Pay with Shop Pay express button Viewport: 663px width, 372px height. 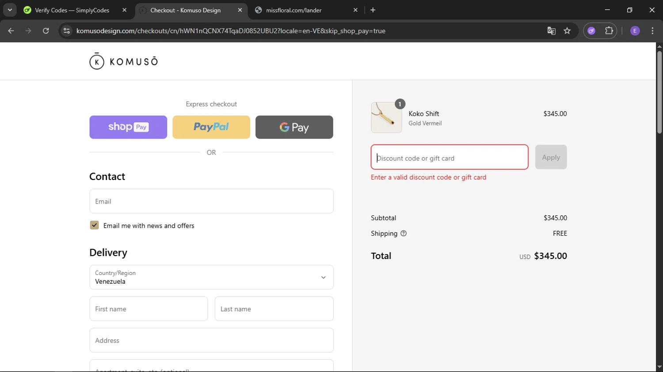click(x=128, y=127)
